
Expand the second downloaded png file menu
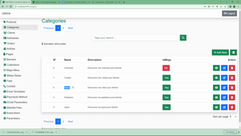tap(56, 132)
